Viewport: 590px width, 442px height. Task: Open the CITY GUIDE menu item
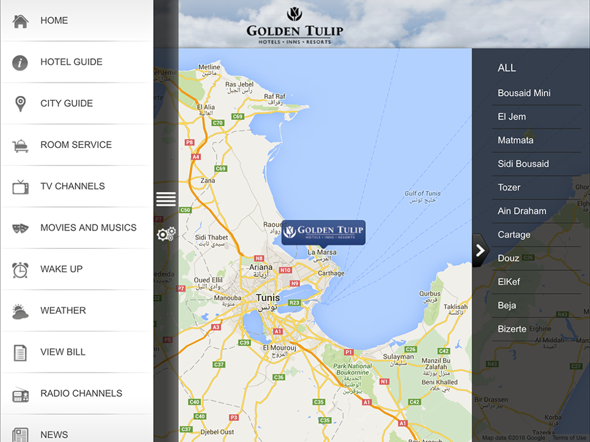pos(77,103)
